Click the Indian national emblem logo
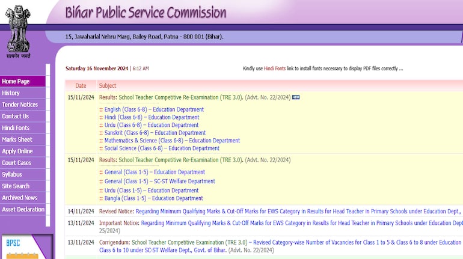The image size is (463, 259). click(x=18, y=31)
